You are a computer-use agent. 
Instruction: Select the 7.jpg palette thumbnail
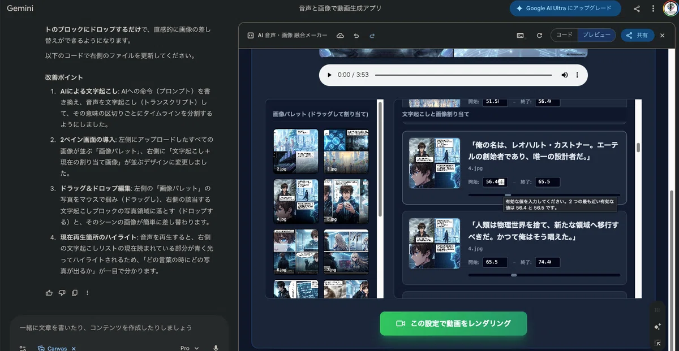346,252
